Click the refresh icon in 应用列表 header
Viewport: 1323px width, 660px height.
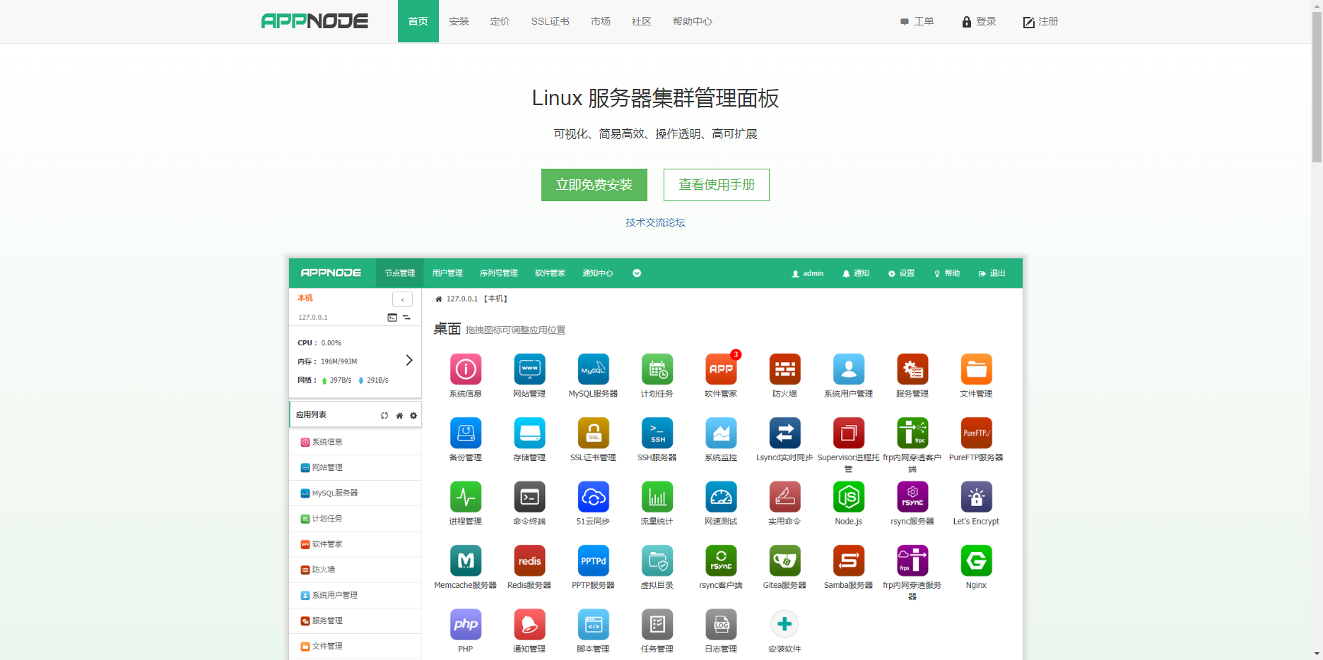pyautogui.click(x=384, y=416)
